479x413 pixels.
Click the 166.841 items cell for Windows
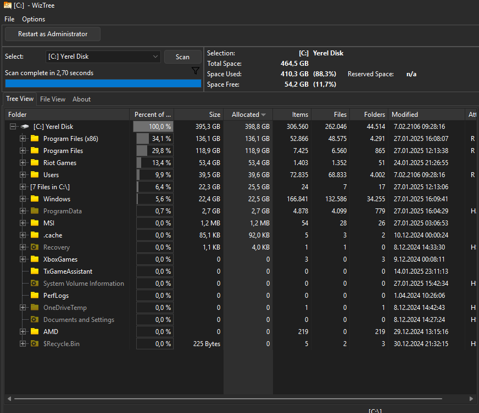pyautogui.click(x=297, y=199)
